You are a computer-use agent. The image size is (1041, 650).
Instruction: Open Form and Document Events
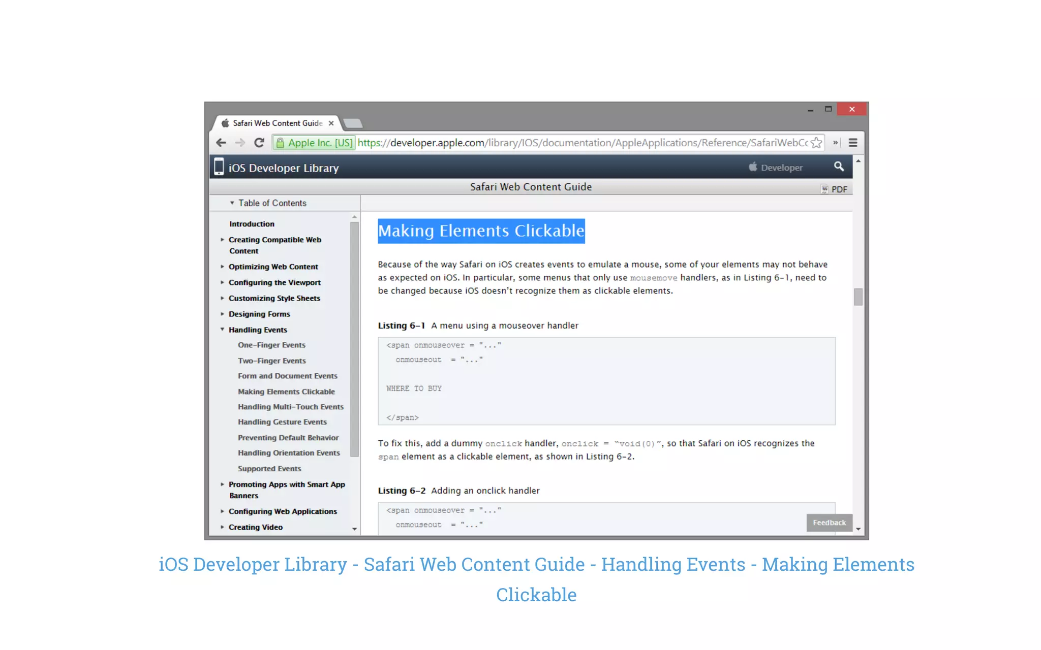coord(288,376)
